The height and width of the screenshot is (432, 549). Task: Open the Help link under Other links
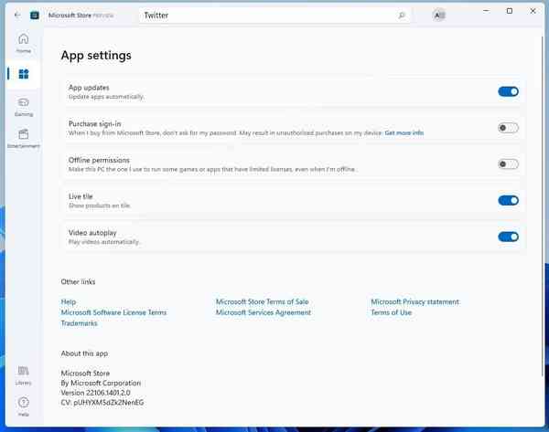coord(69,301)
